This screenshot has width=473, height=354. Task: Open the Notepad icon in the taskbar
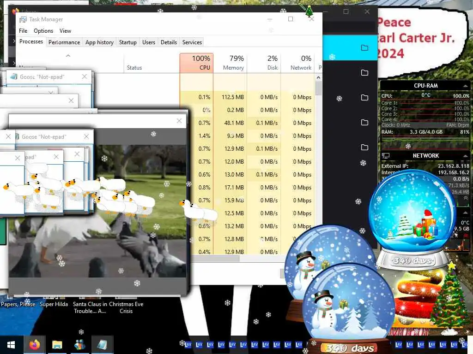point(102,345)
